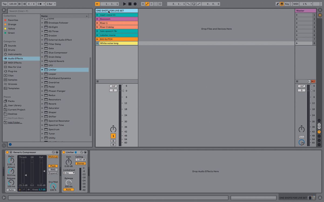This screenshot has width=324, height=202.
Task: Open the Instruments category
Action: [15, 54]
